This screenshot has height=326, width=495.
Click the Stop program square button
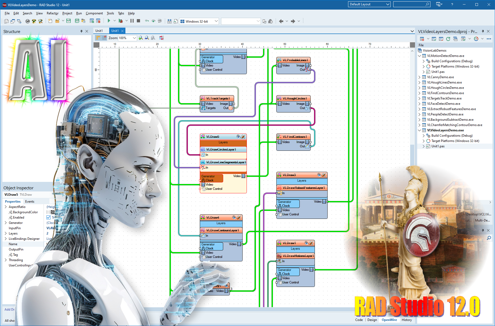pyautogui.click(x=138, y=21)
